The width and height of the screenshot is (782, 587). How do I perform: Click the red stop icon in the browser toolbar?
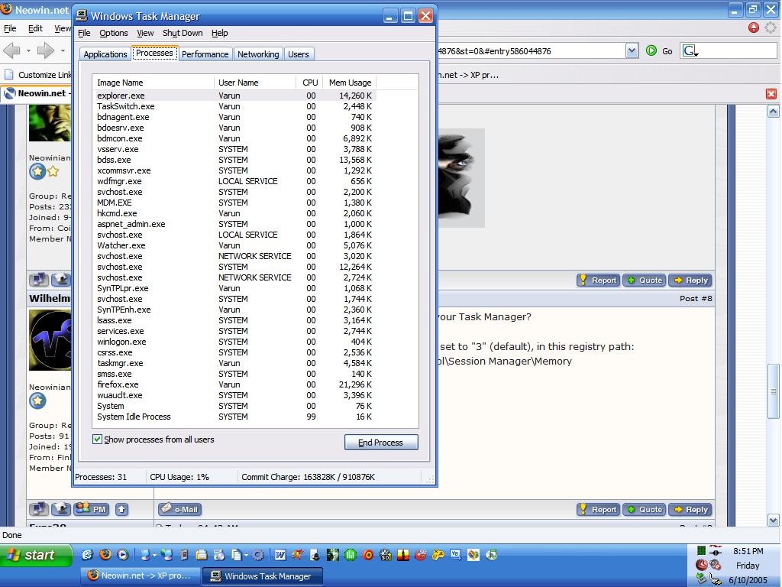[x=754, y=28]
